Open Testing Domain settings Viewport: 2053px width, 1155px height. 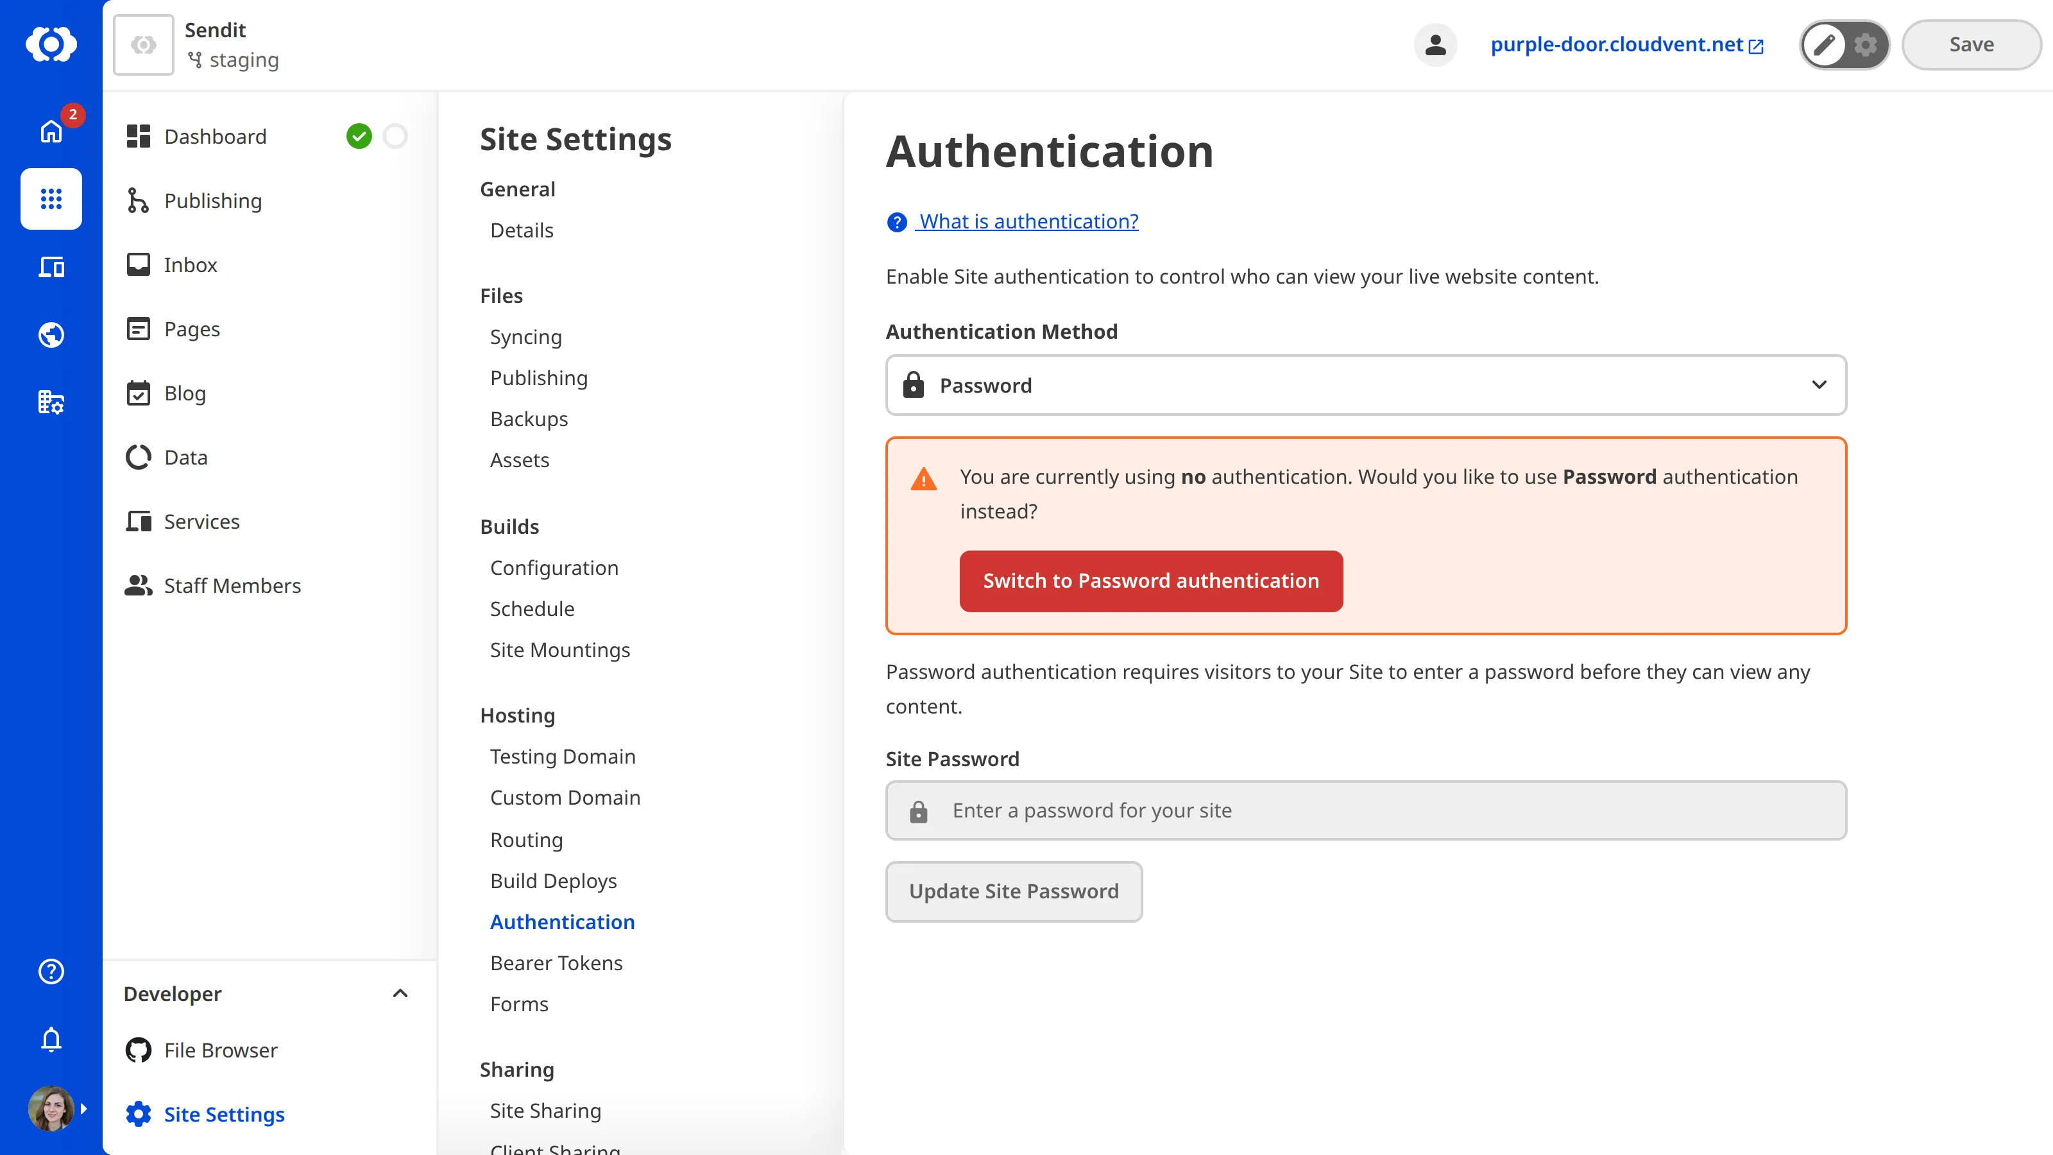[563, 757]
